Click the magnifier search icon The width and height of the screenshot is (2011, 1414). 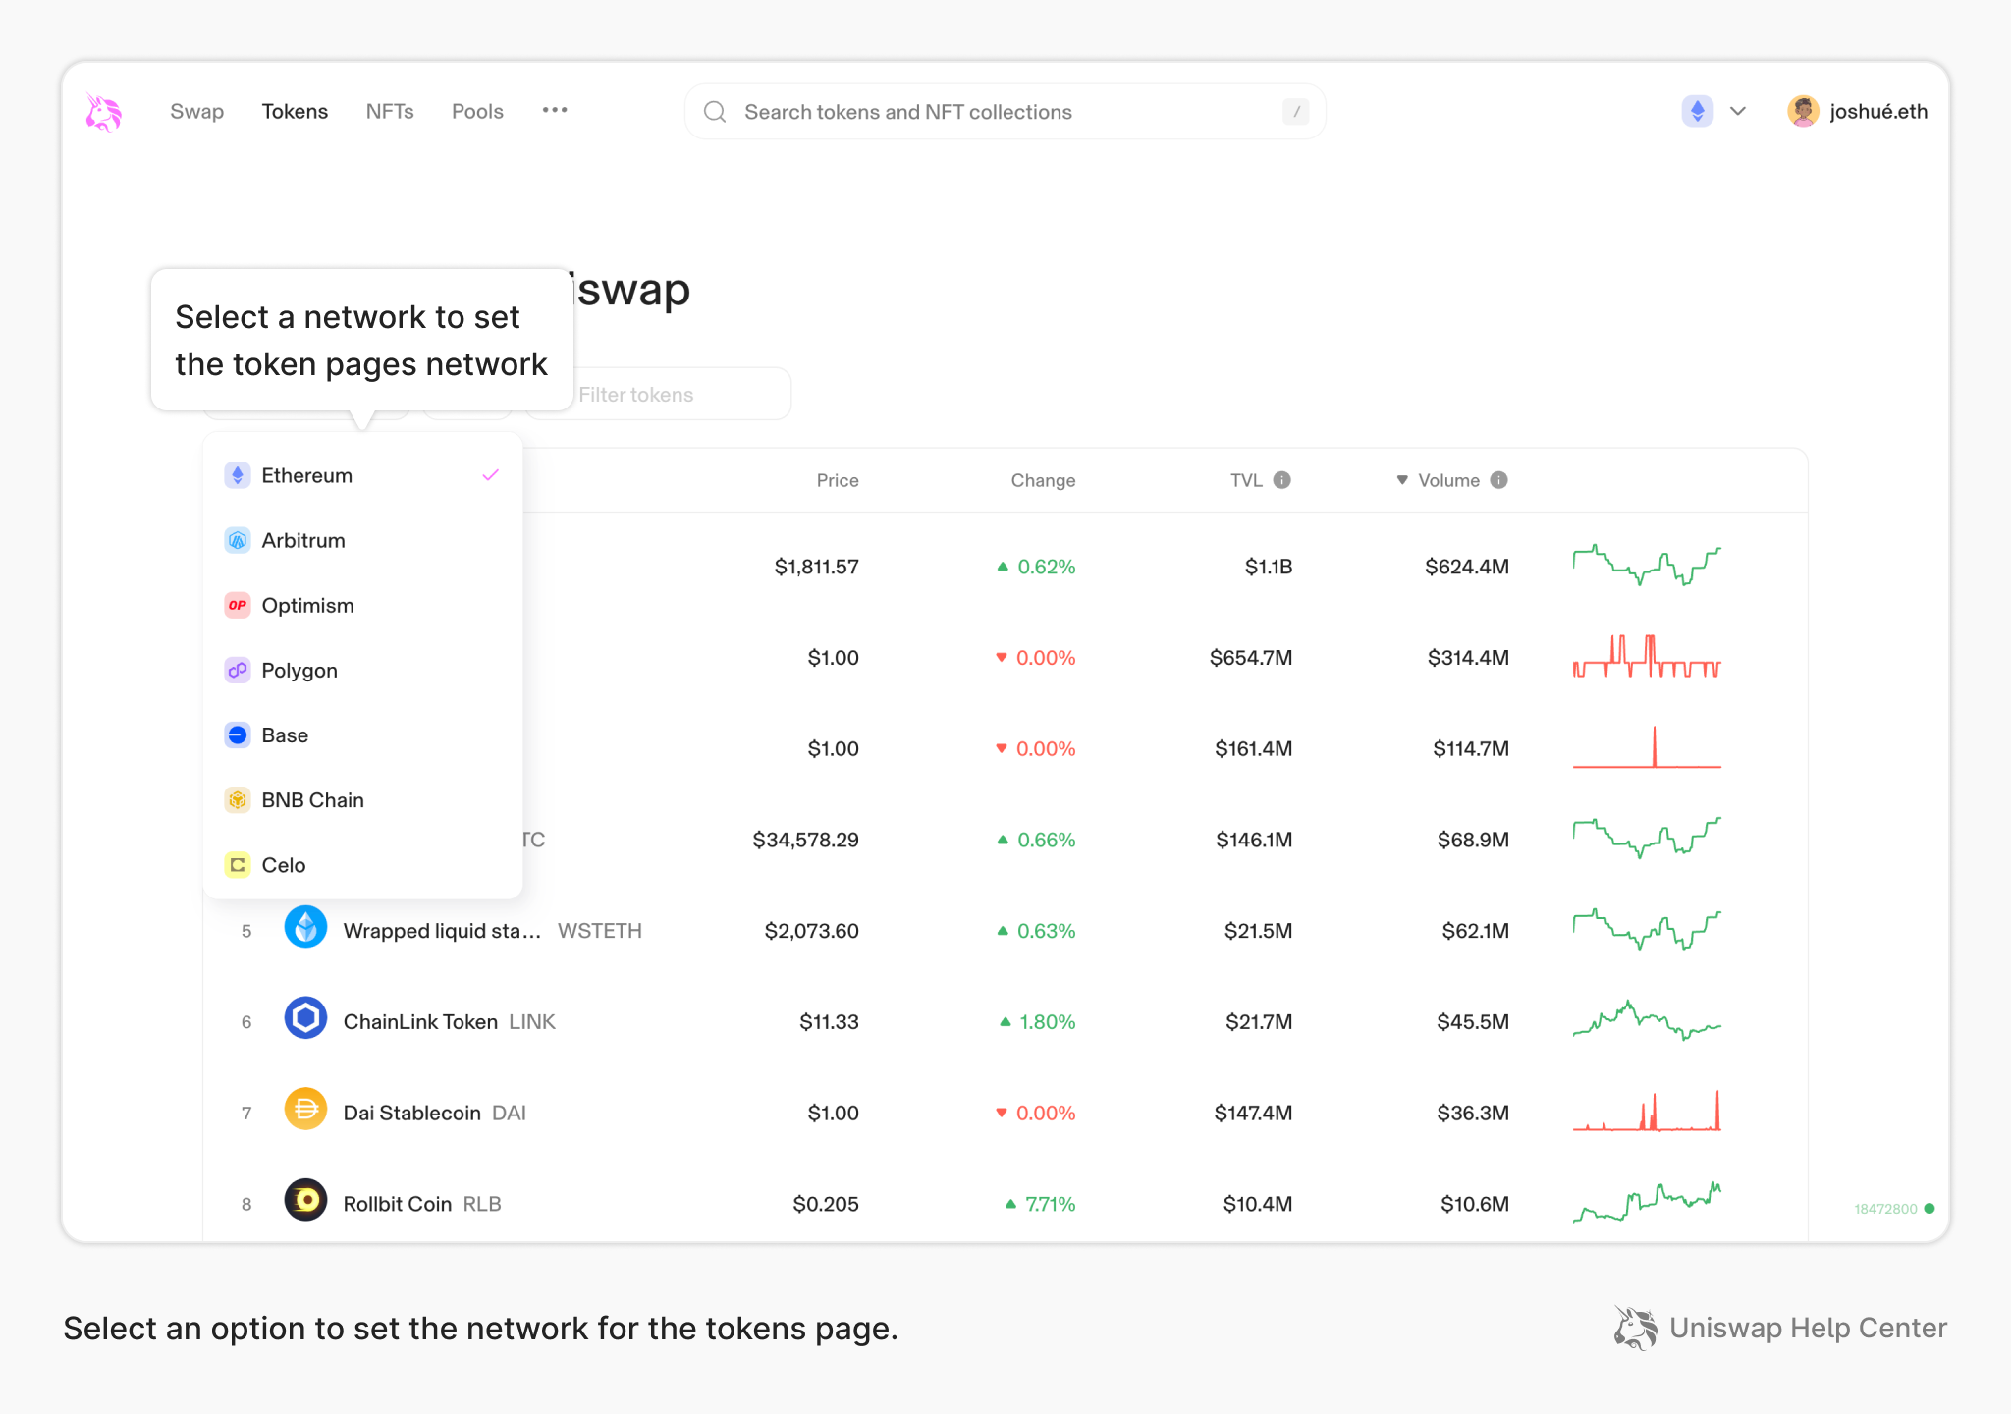[x=715, y=112]
